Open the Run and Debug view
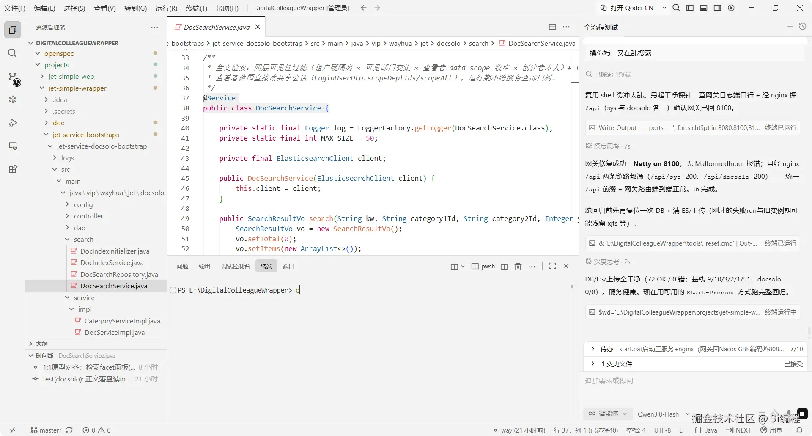This screenshot has width=812, height=436. (13, 123)
